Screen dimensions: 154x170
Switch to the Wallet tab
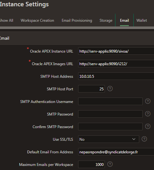pyautogui.click(x=142, y=20)
